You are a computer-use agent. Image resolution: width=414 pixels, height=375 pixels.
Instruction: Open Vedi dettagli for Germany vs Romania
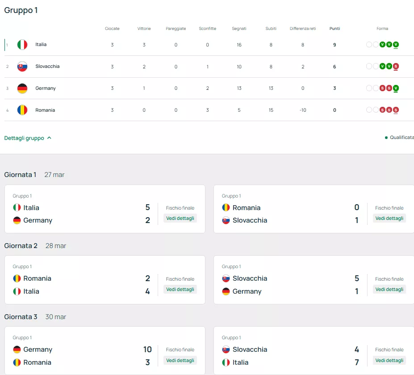[180, 360]
